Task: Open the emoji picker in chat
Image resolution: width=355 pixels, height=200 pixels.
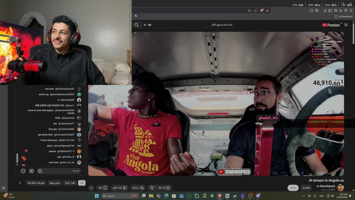Action: pyautogui.click(x=40, y=171)
